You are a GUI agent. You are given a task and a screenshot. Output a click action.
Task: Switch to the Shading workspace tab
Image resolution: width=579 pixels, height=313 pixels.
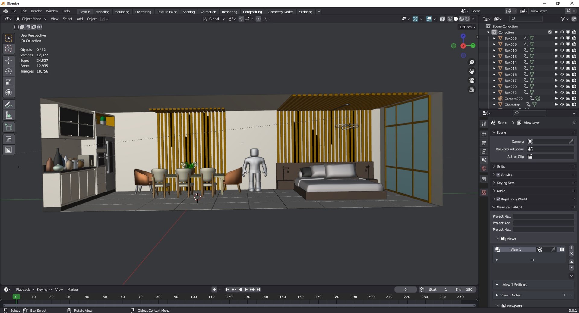tap(188, 12)
